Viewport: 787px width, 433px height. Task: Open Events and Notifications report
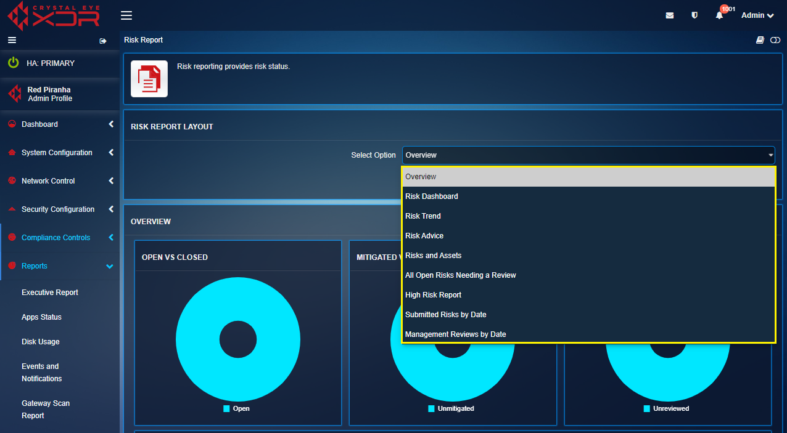42,373
